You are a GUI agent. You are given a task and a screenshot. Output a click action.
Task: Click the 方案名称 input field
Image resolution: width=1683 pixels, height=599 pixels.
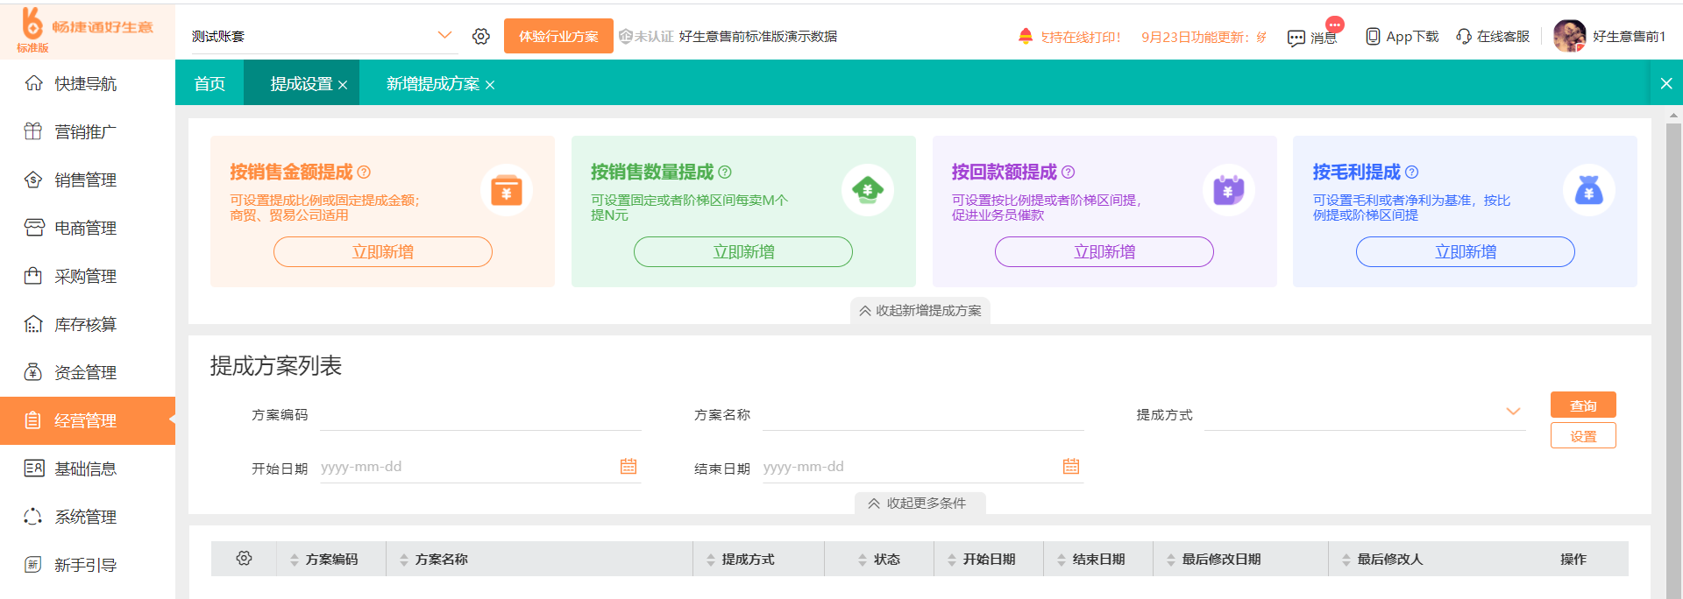pyautogui.click(x=922, y=415)
